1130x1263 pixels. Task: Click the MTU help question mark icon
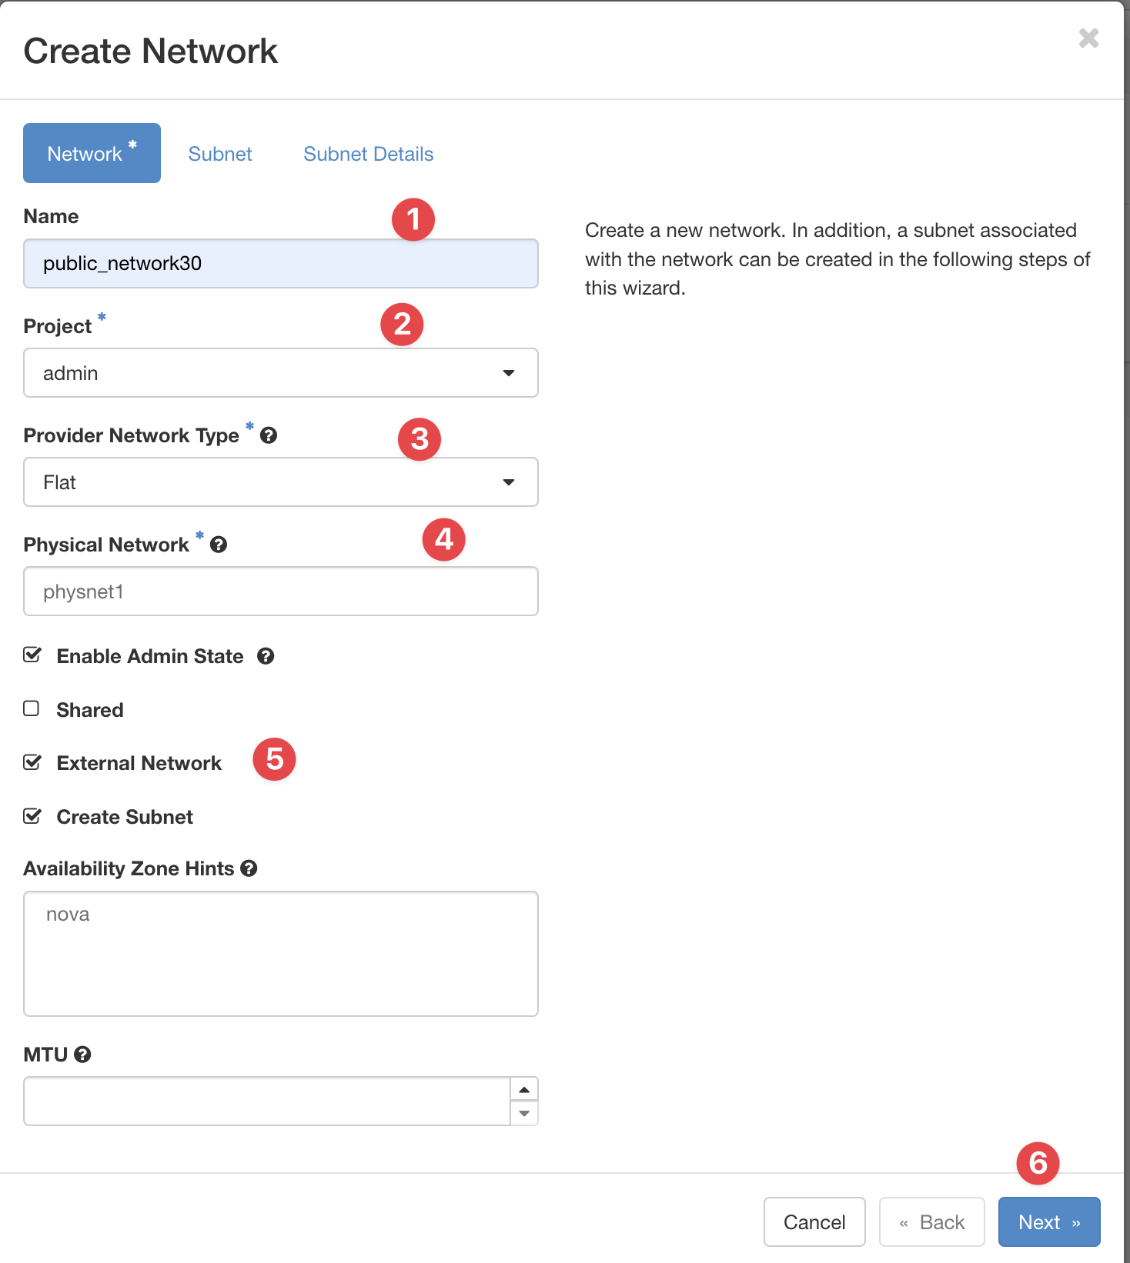82,1055
